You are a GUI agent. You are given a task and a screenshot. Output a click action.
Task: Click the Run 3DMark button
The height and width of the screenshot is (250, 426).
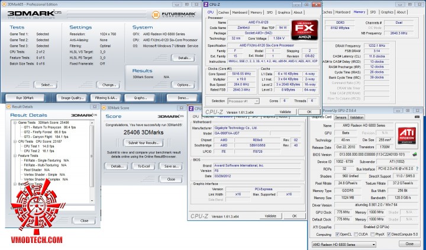[x=25, y=98]
